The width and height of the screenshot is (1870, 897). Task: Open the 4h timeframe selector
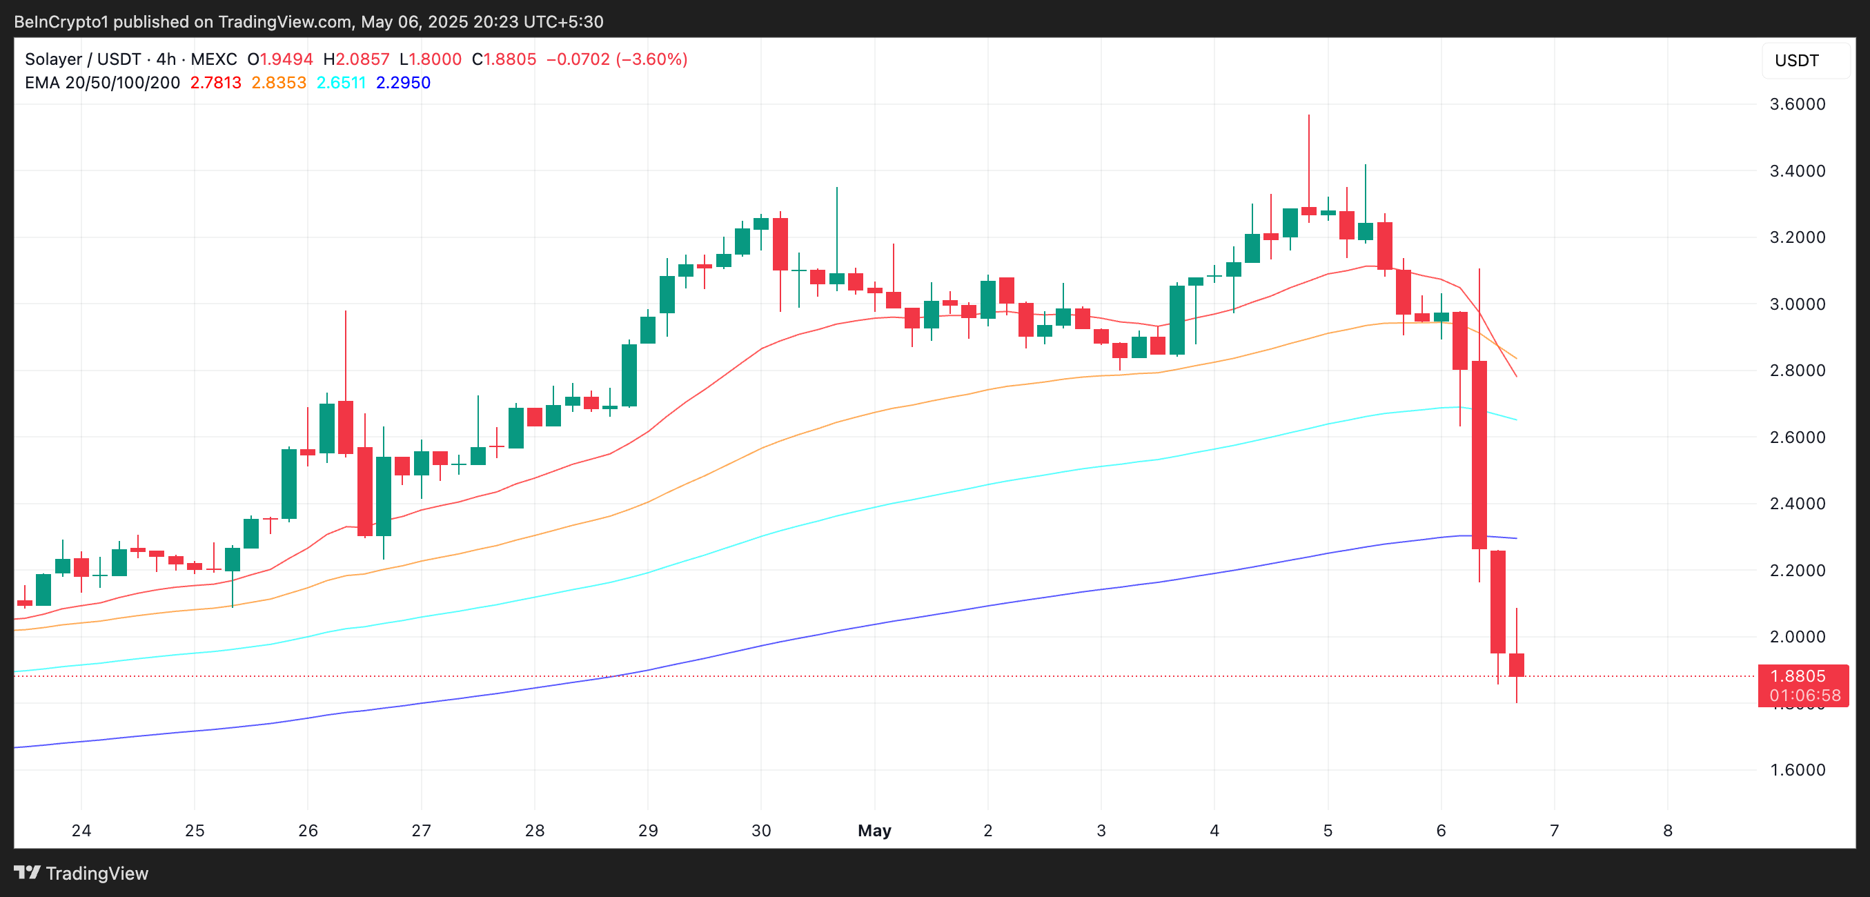(166, 59)
